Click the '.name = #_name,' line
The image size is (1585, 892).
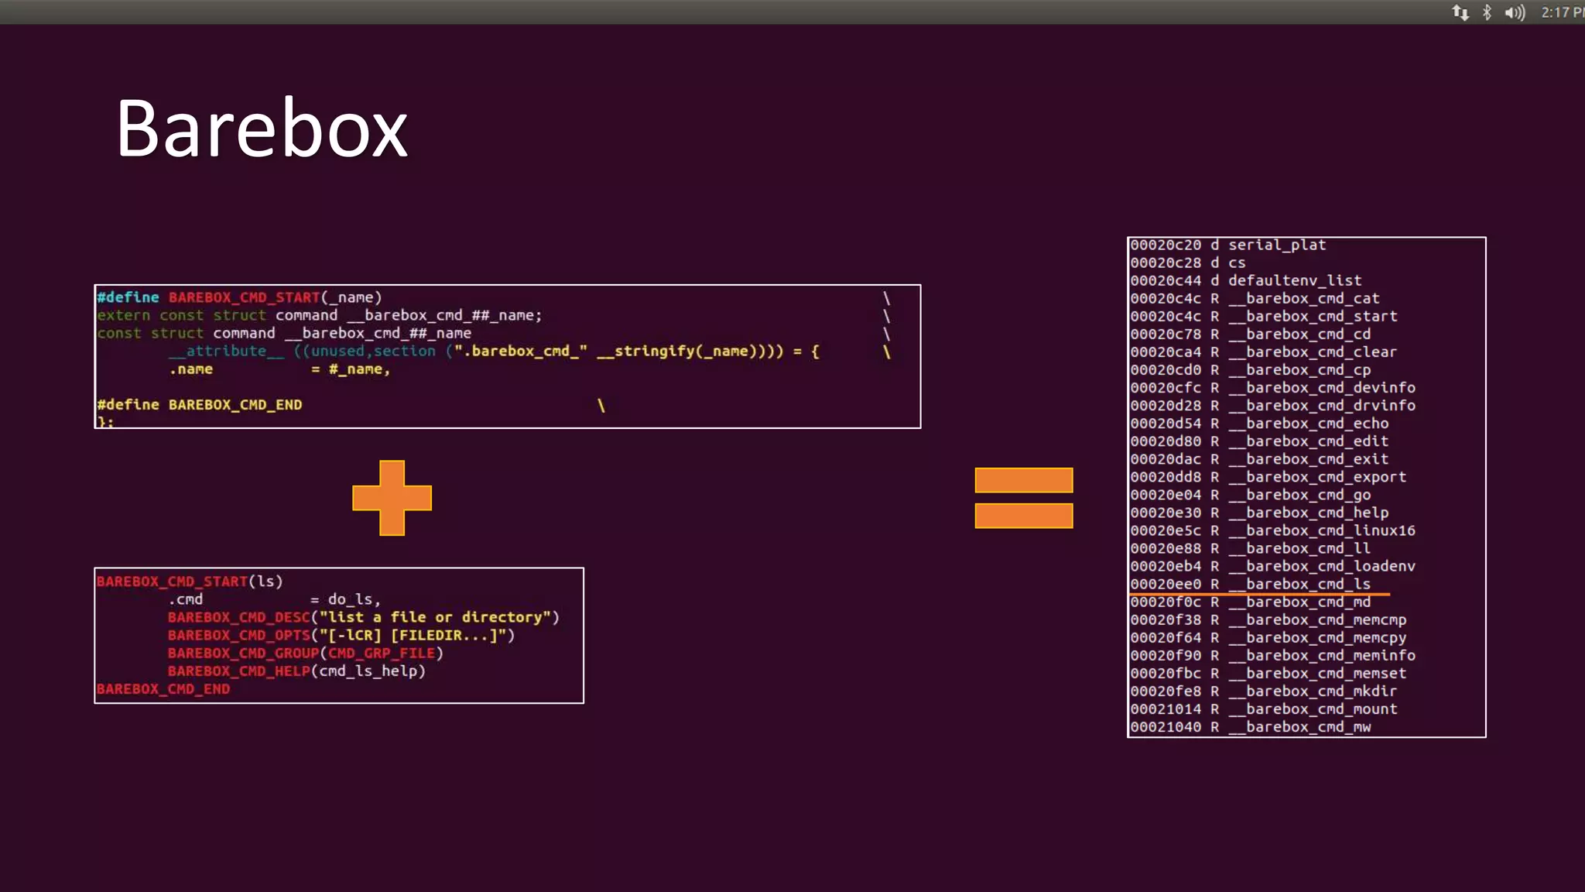pos(279,369)
